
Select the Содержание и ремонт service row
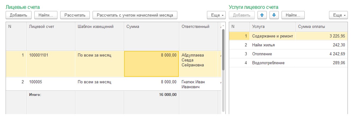288,36
